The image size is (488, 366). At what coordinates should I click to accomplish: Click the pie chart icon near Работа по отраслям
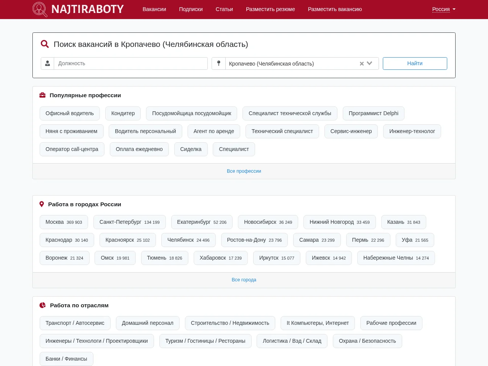click(43, 305)
